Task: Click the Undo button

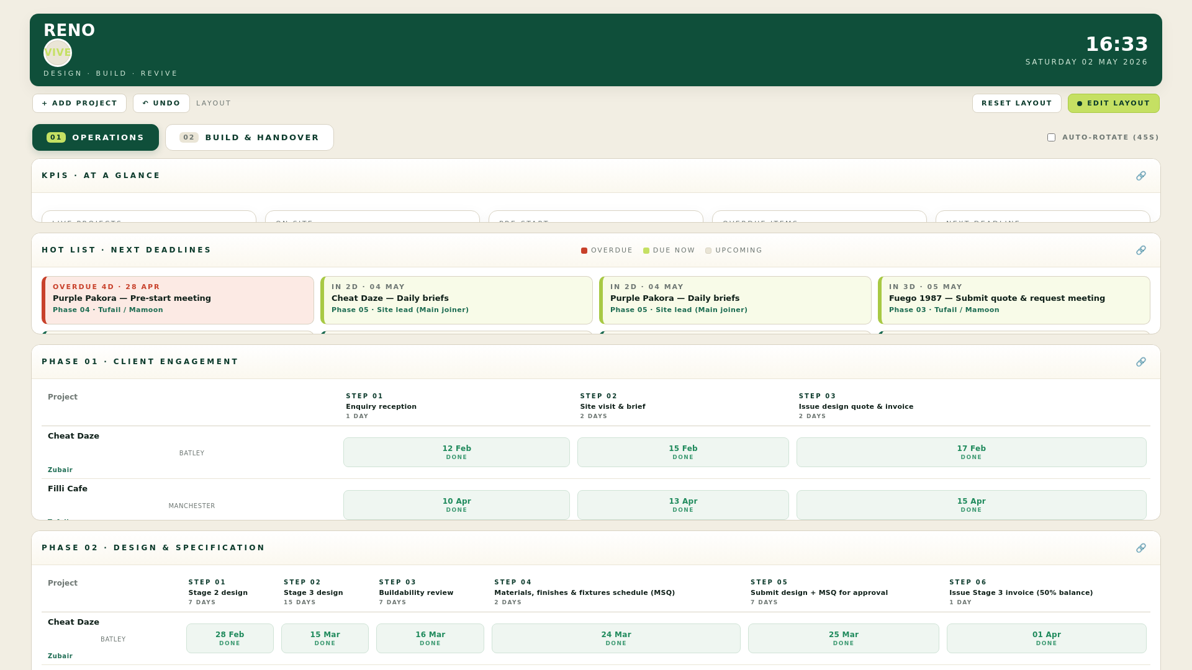Action: [161, 104]
